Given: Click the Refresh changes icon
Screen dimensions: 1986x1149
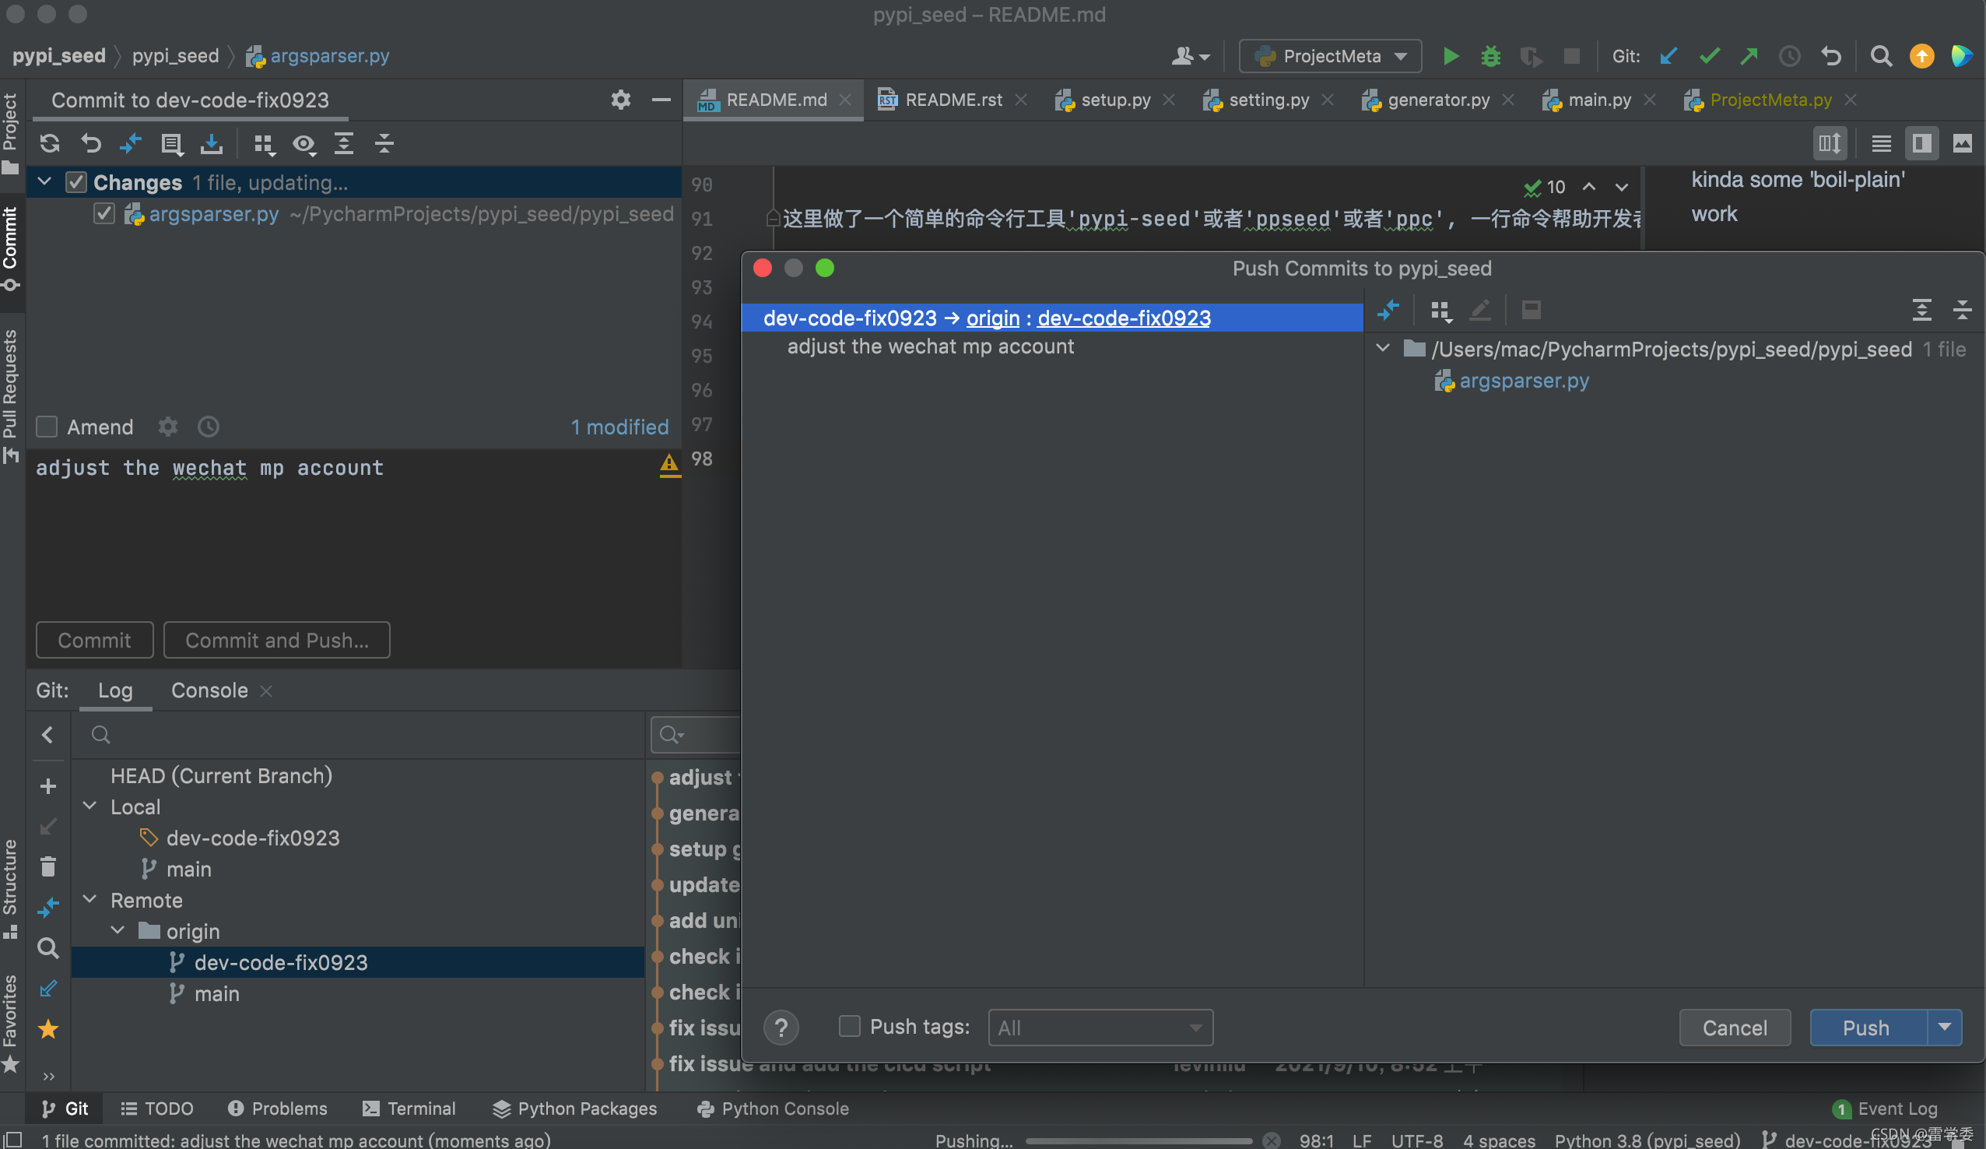Looking at the screenshot, I should 50,143.
